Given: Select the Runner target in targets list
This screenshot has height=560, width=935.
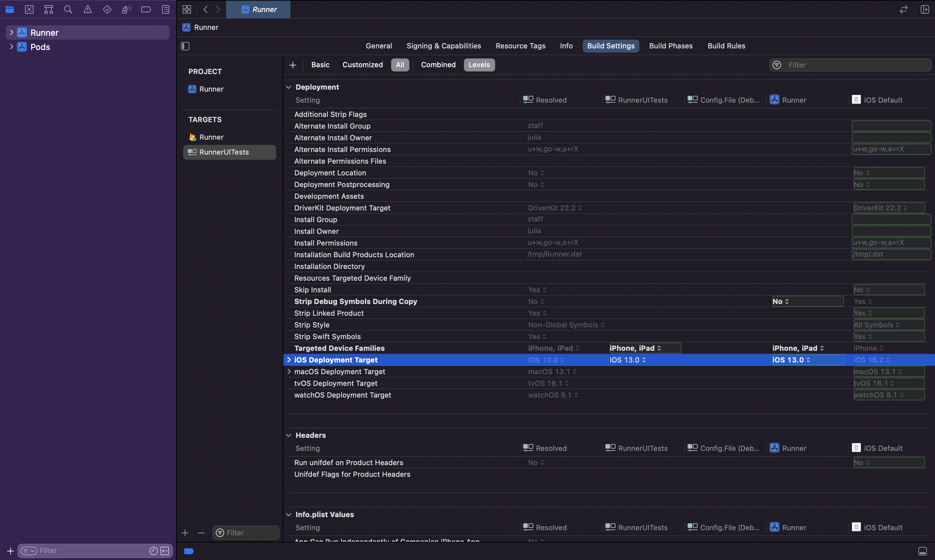Looking at the screenshot, I should coord(211,137).
